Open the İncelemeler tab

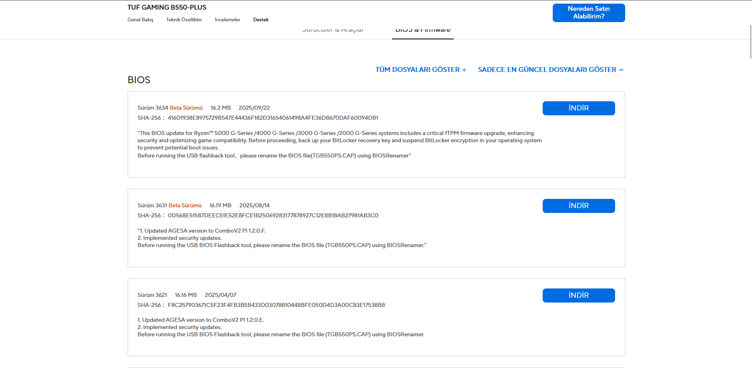(x=227, y=20)
